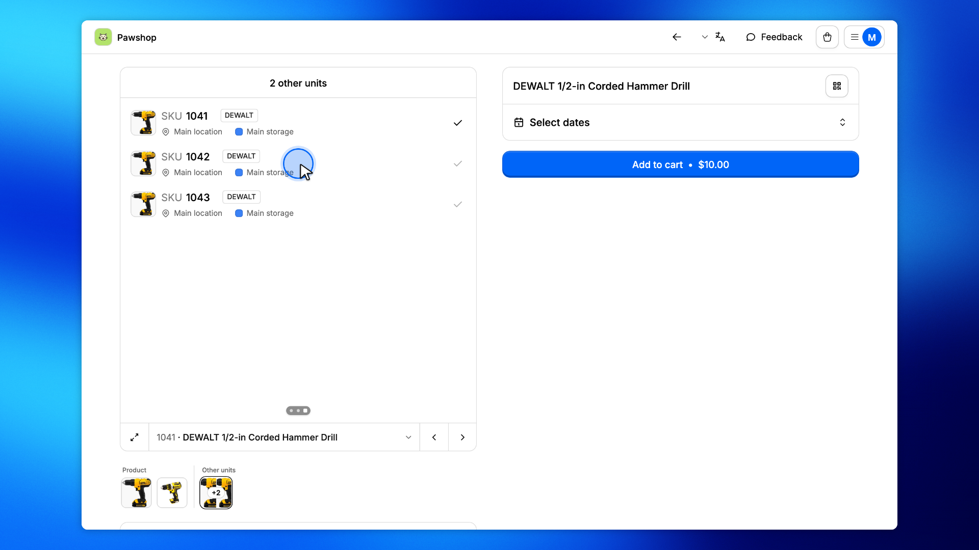Select the second product thumbnail
This screenshot has width=979, height=550.
(172, 492)
